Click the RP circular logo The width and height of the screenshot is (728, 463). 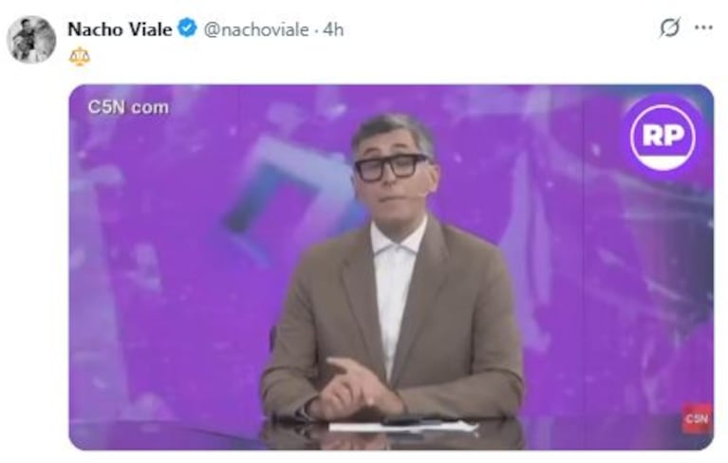pyautogui.click(x=663, y=138)
